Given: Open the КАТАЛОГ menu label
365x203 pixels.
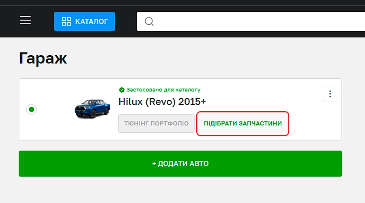Looking at the screenshot, I should click(x=91, y=22).
